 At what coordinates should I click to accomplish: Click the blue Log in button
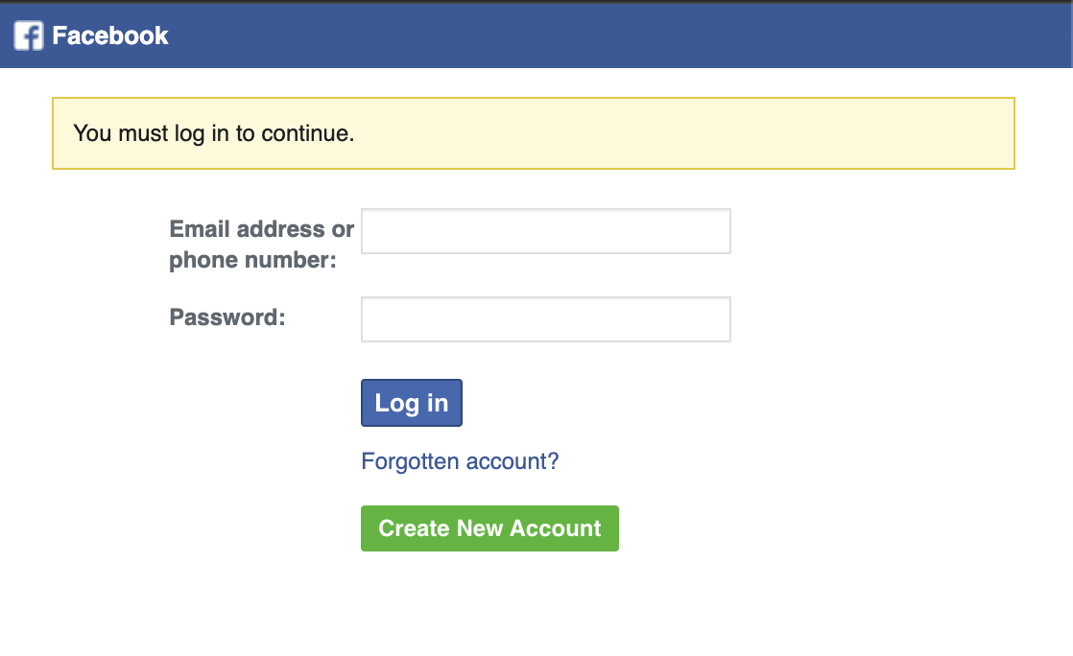point(411,403)
